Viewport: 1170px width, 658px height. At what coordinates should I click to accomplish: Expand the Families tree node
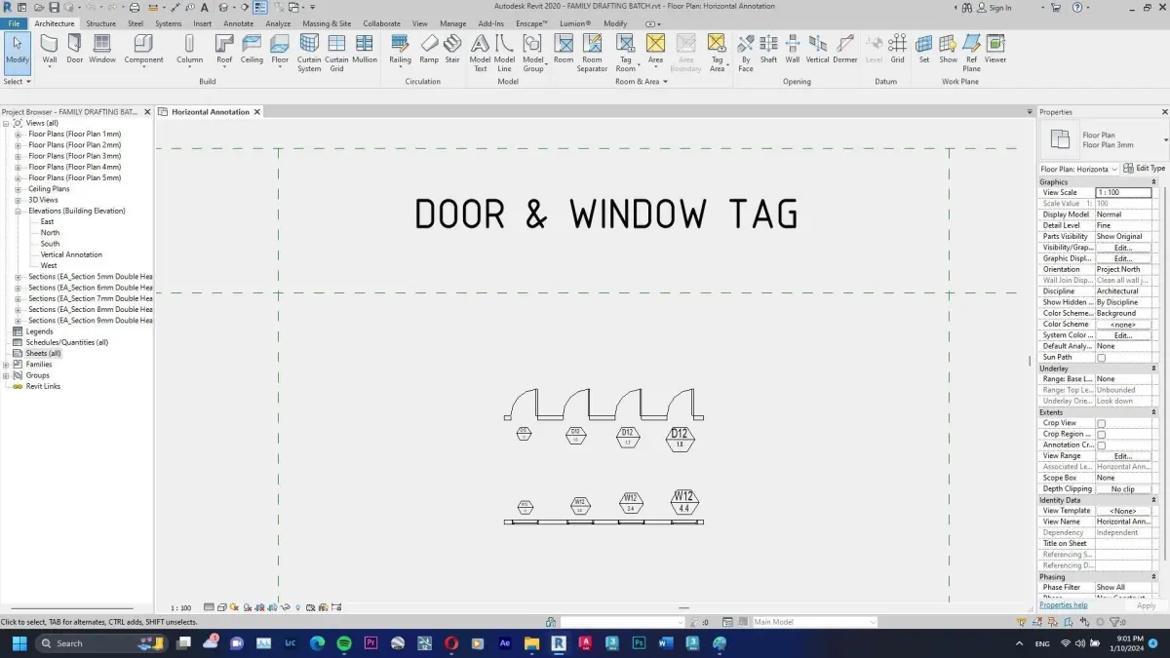6,365
